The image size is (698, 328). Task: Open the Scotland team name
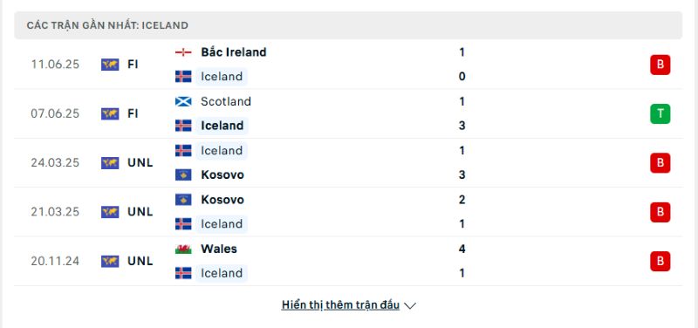click(226, 101)
